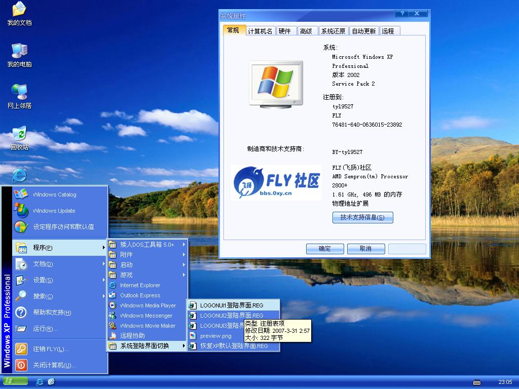Click the 帮助和支持 question mark icon
519x389 pixels.
[21, 312]
